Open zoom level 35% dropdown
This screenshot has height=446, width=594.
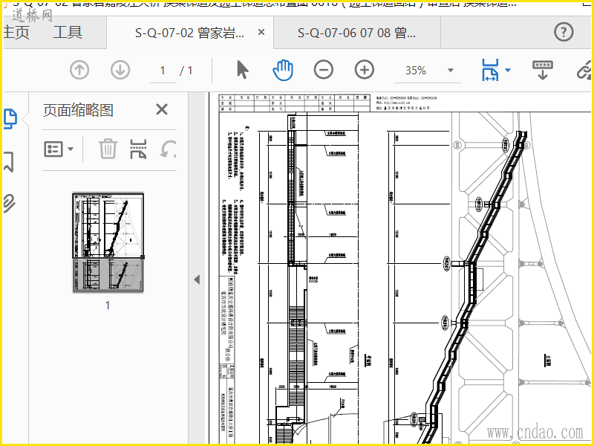[x=451, y=70]
